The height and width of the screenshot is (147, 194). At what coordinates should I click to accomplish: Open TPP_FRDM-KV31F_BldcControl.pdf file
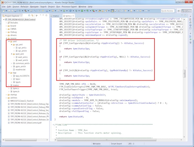click(26, 123)
